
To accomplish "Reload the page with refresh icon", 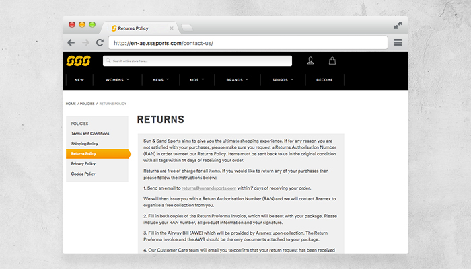I will click(x=100, y=42).
